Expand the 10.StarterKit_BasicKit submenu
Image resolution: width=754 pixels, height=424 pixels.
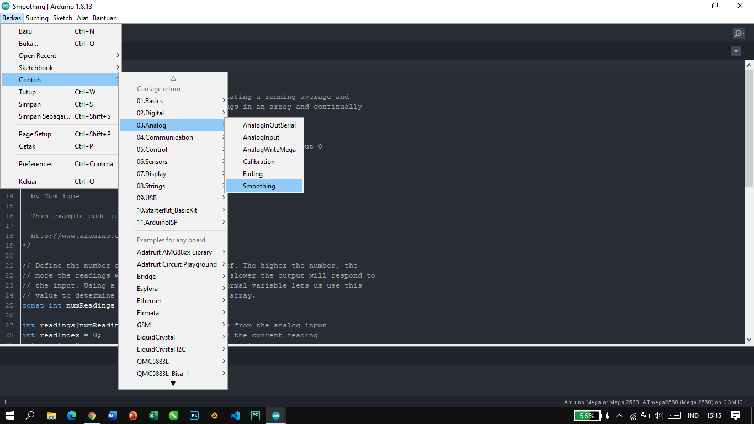173,210
